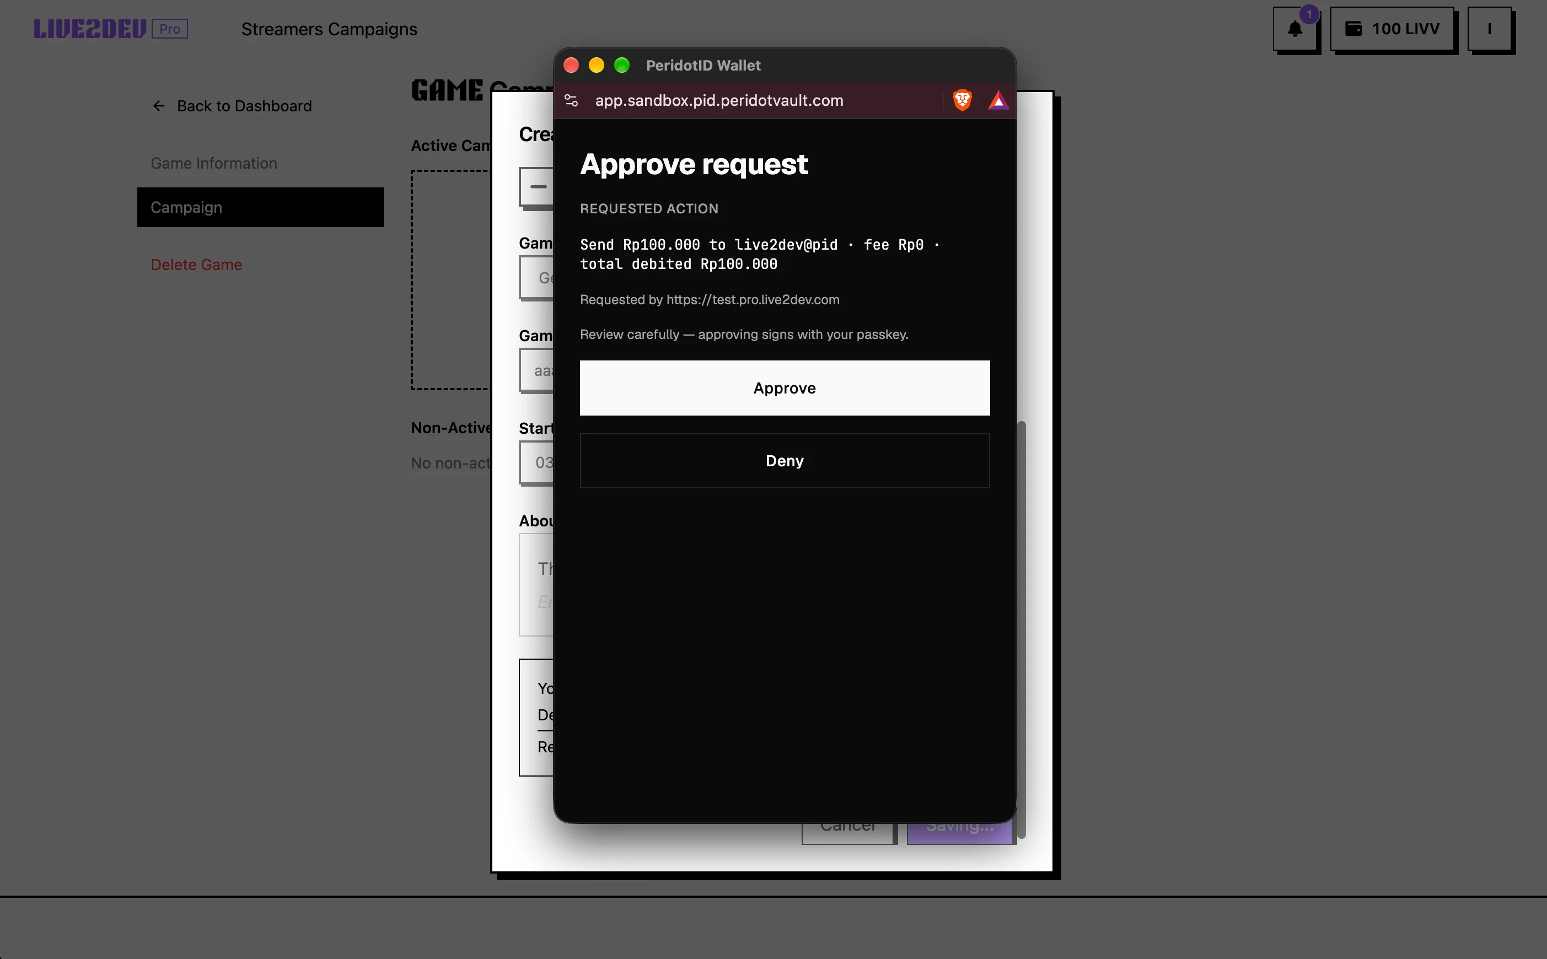1547x959 pixels.
Task: Go Back to Dashboard
Action: 232,106
